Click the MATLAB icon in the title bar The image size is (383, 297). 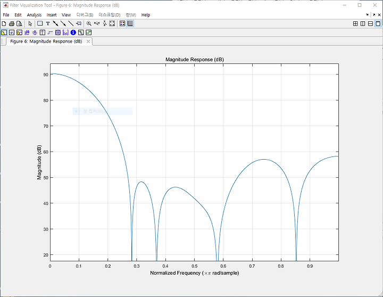click(5, 5)
